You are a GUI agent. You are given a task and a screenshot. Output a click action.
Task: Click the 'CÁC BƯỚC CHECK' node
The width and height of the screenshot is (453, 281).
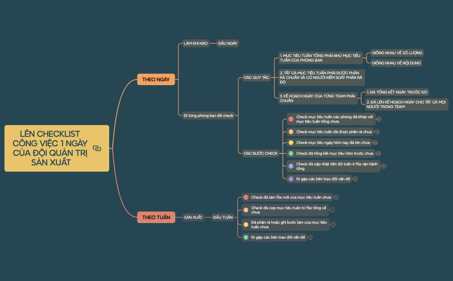point(261,153)
